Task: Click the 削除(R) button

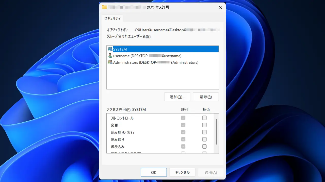Action: 206,97
